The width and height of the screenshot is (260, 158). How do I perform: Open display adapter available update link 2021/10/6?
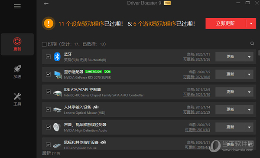coord(197,77)
